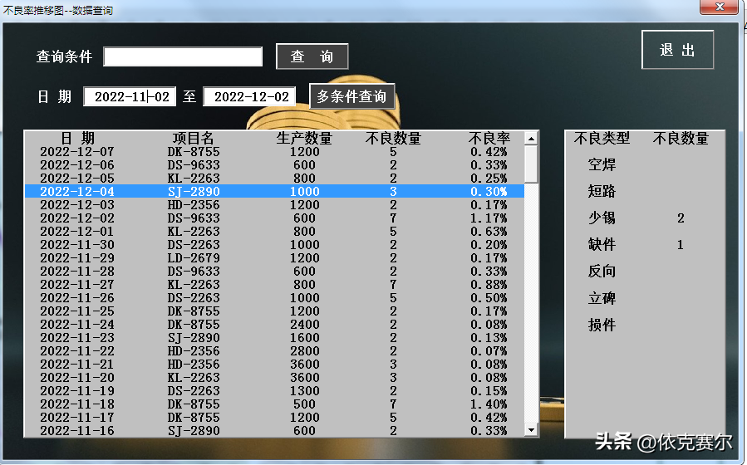Select the 2022-11-21 HD-2356 row
The height and width of the screenshot is (465, 747).
point(274,365)
